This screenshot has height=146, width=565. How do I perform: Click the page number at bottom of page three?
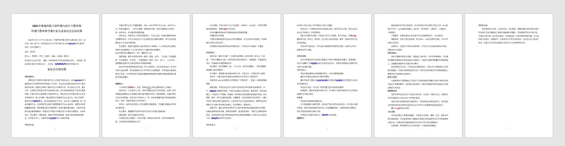[x=237, y=128]
